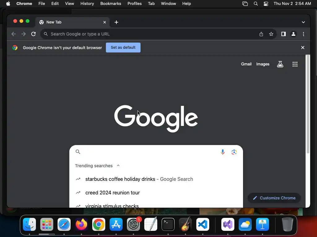Reload the current page

tap(33, 34)
